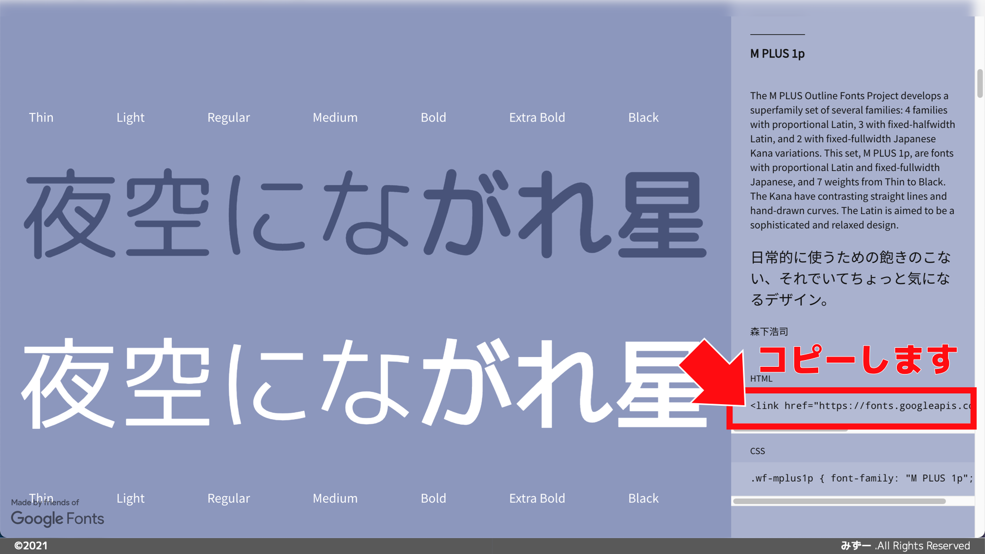Choose Medium weight in bottom row
Image resolution: width=985 pixels, height=554 pixels.
coord(335,498)
